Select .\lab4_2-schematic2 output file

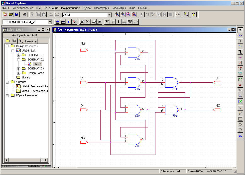(x=35, y=91)
